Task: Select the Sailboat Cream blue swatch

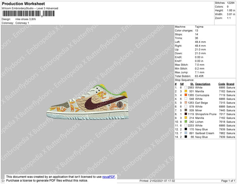Action: tap(186, 133)
